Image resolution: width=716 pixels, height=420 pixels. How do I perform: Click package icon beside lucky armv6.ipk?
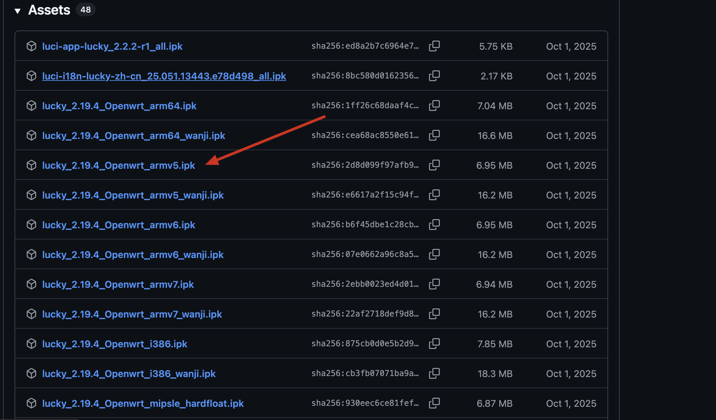pos(31,225)
